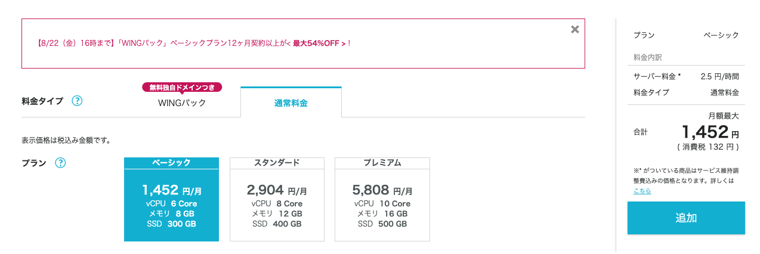760x254 pixels.
Task: Click the 最大54%OFF promotion link
Action: [x=319, y=43]
